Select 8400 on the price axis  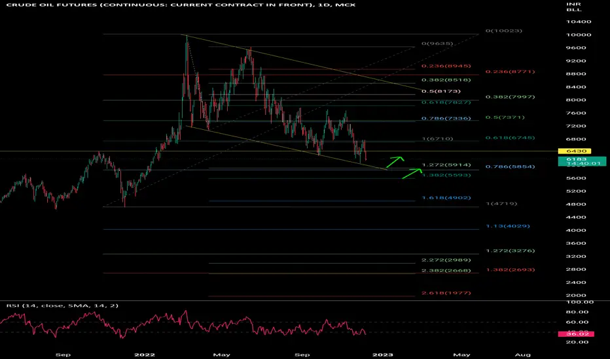pos(576,87)
